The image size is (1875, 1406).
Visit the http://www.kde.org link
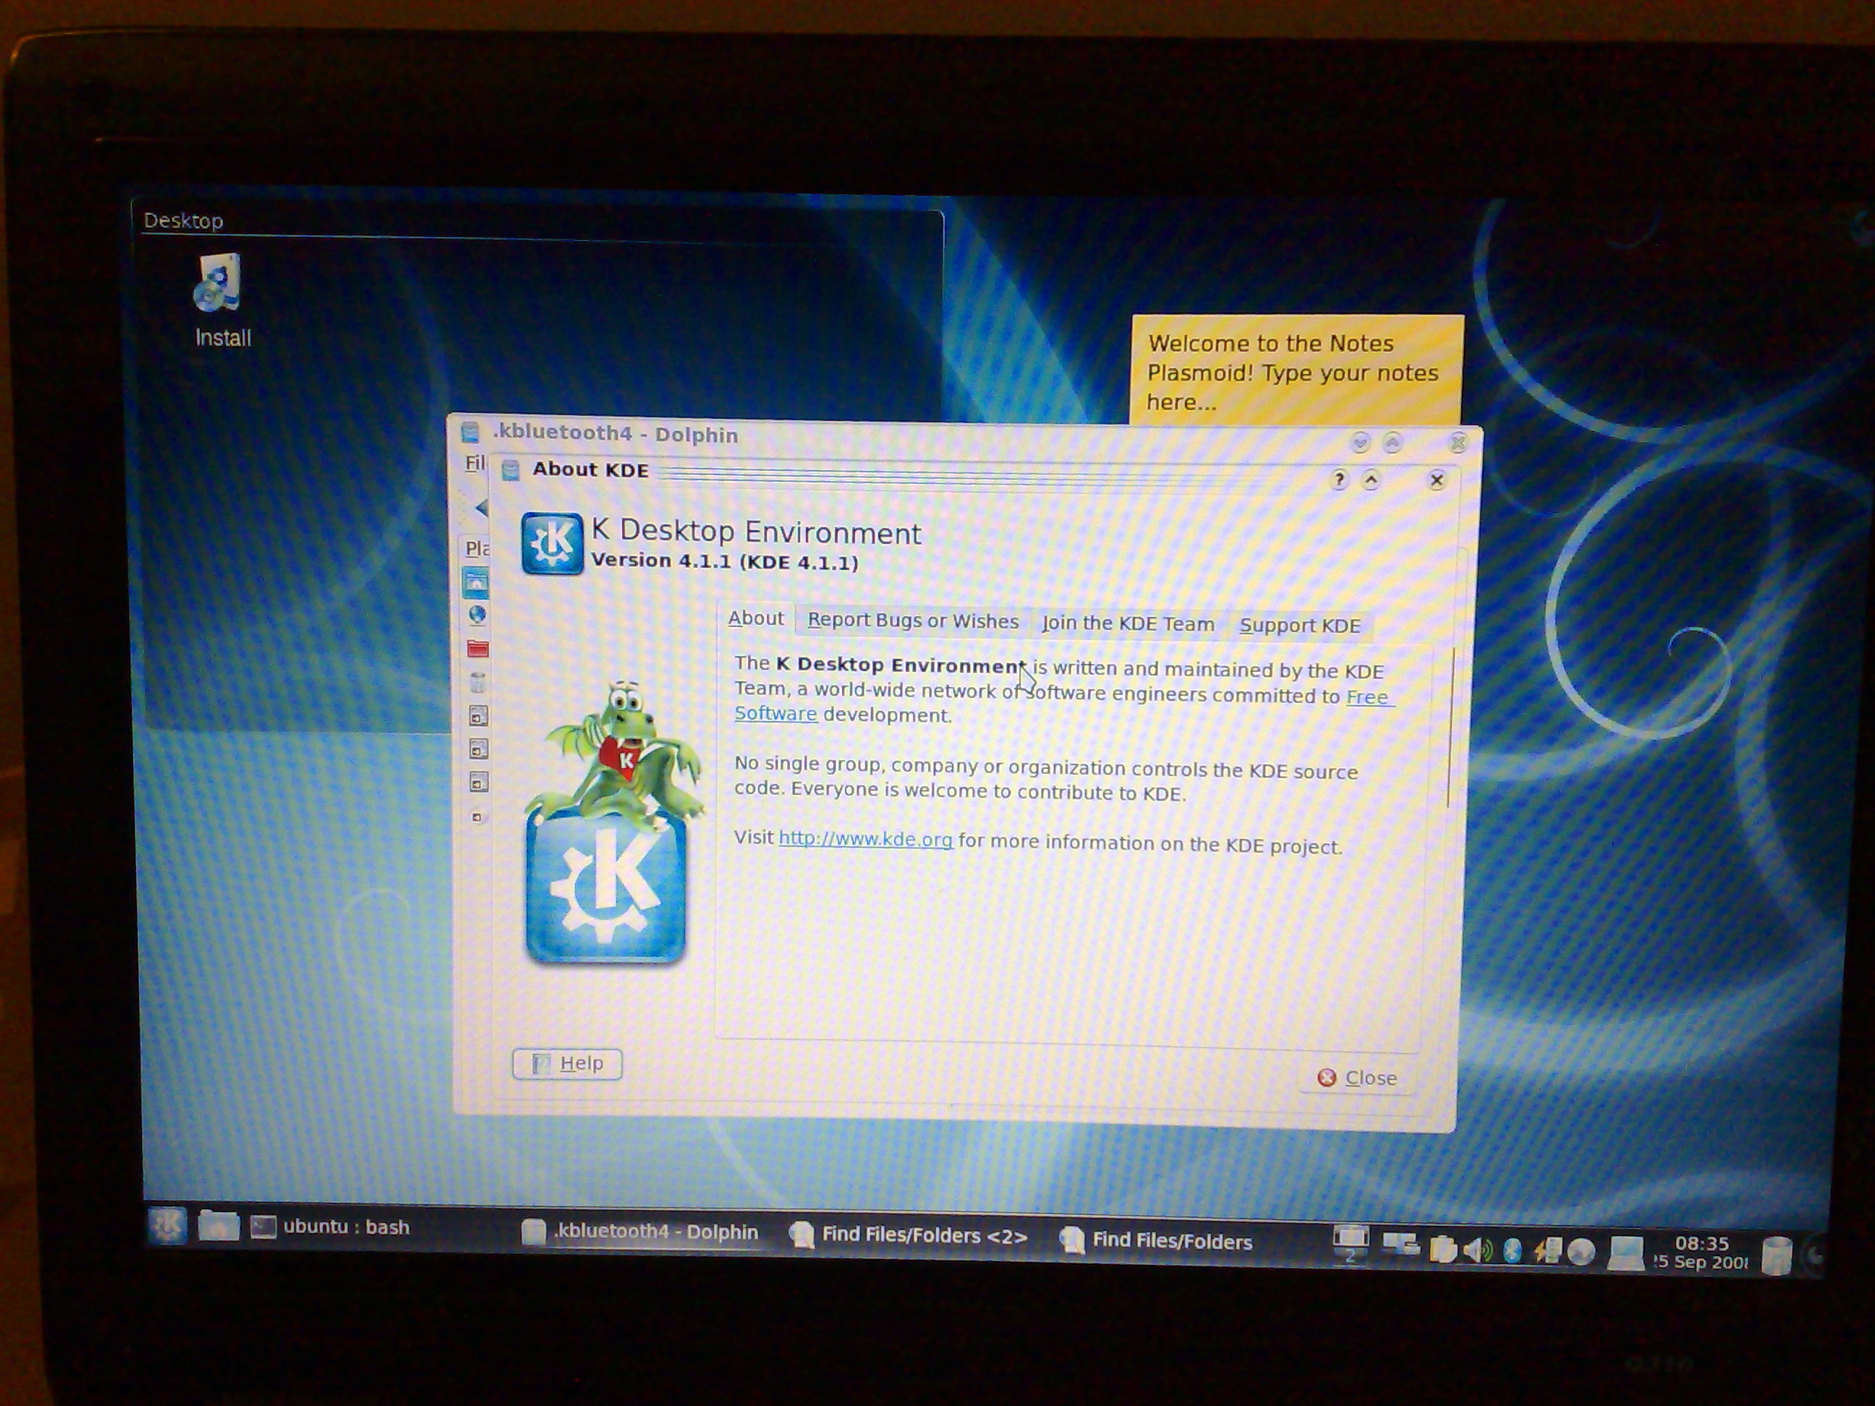[865, 839]
